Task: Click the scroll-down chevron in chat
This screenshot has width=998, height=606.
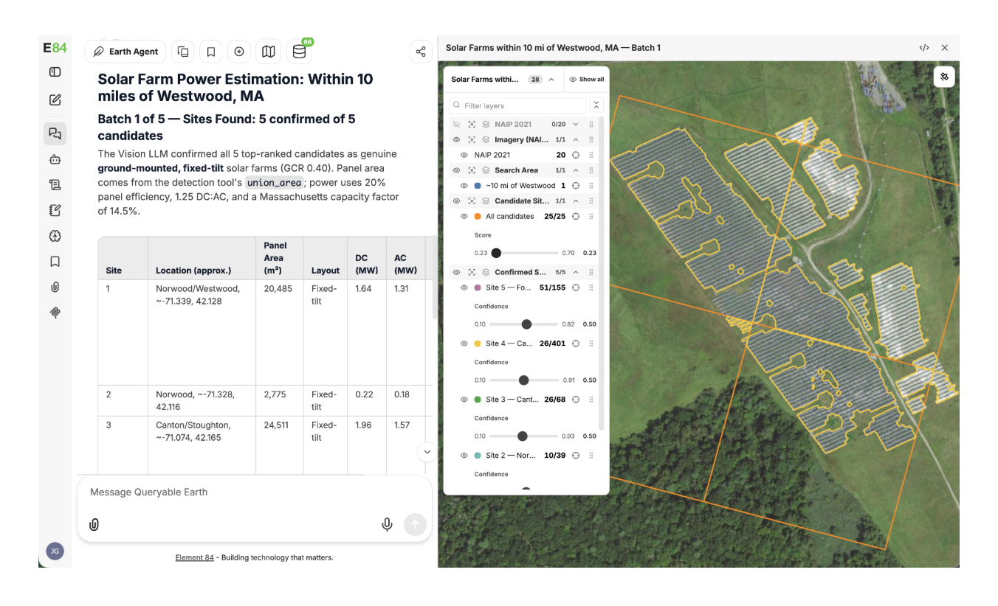Action: tap(427, 452)
